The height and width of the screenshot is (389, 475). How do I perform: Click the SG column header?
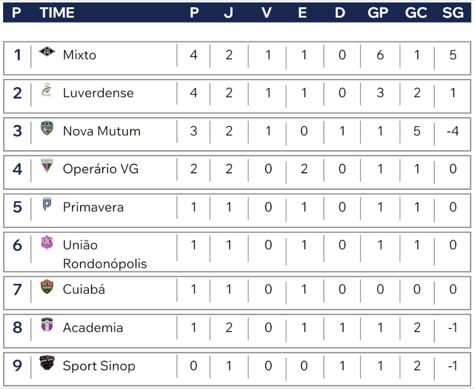point(453,13)
